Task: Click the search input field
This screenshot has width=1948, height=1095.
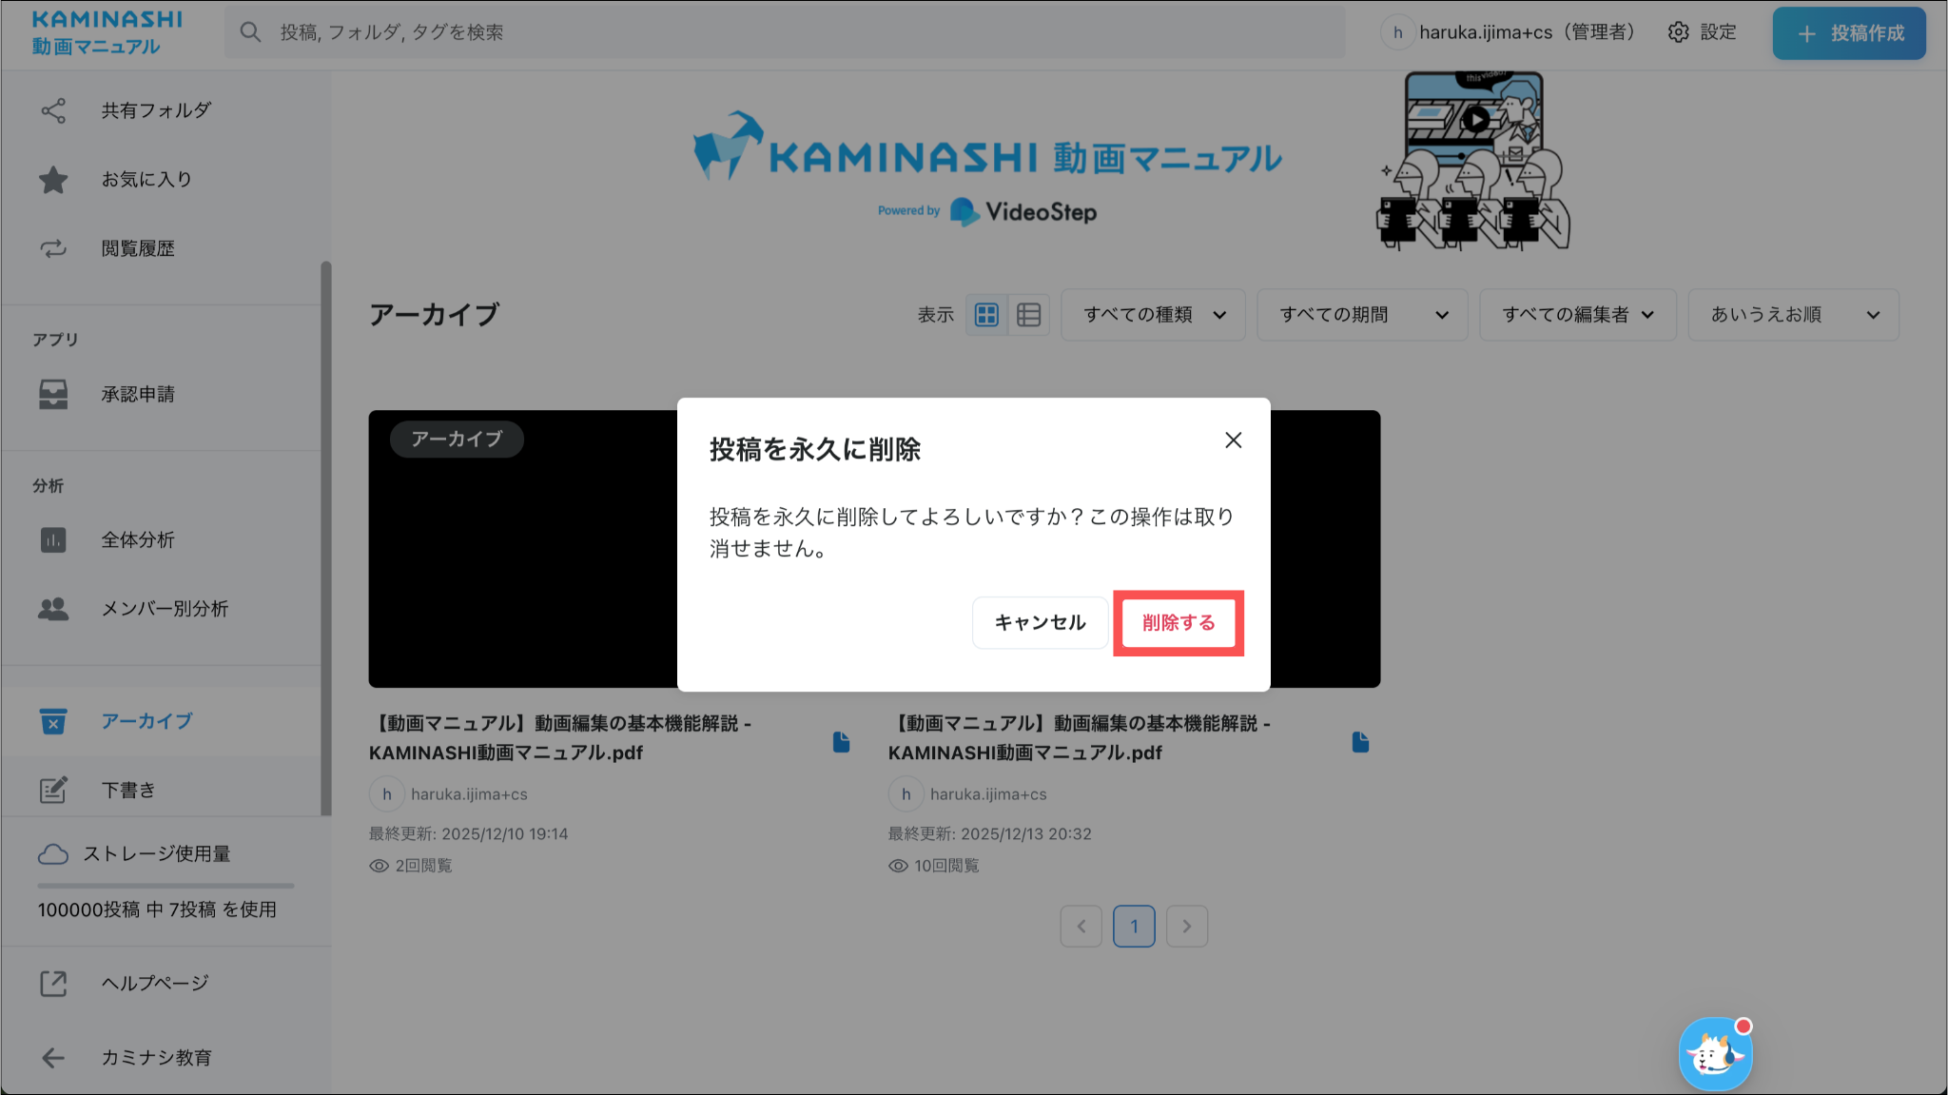Action: click(784, 32)
